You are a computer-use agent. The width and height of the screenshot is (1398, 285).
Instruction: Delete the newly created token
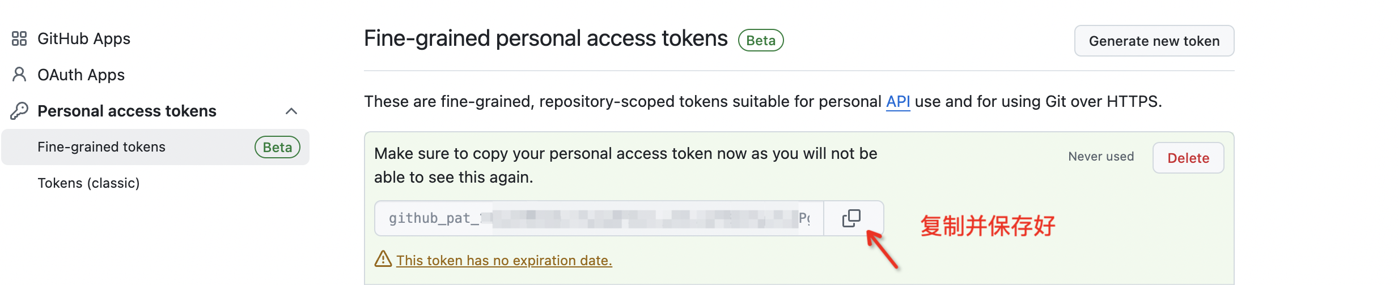[x=1188, y=158]
